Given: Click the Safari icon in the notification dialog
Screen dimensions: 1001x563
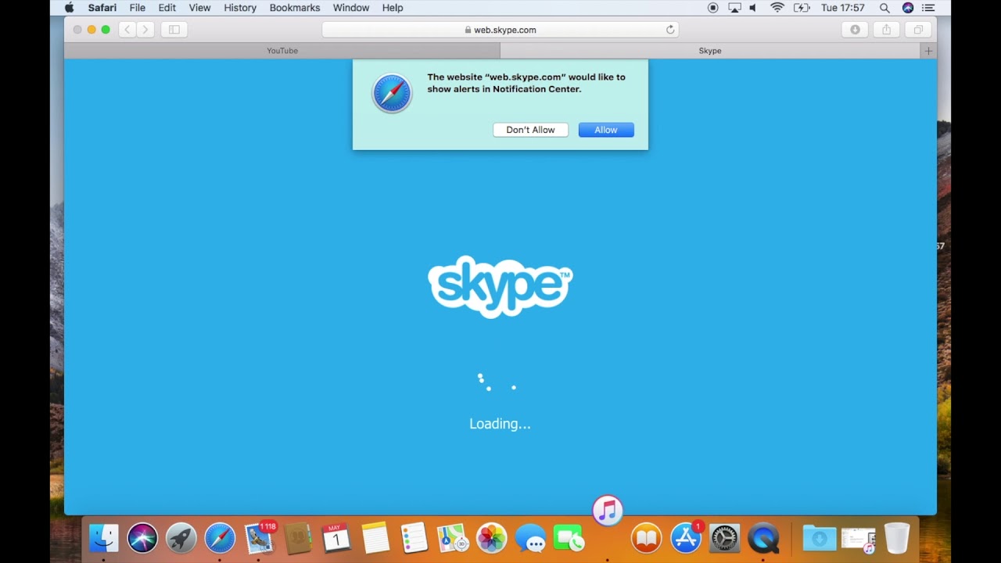Looking at the screenshot, I should pyautogui.click(x=392, y=94).
